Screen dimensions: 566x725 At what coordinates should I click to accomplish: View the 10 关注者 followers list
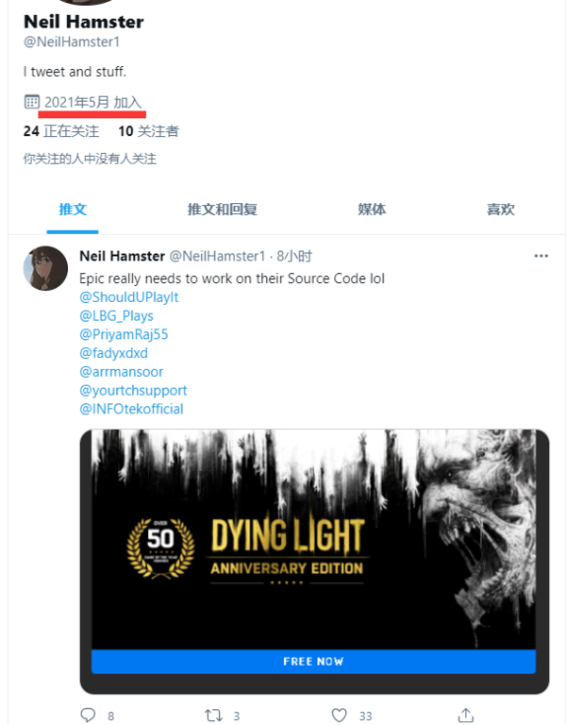tap(148, 131)
